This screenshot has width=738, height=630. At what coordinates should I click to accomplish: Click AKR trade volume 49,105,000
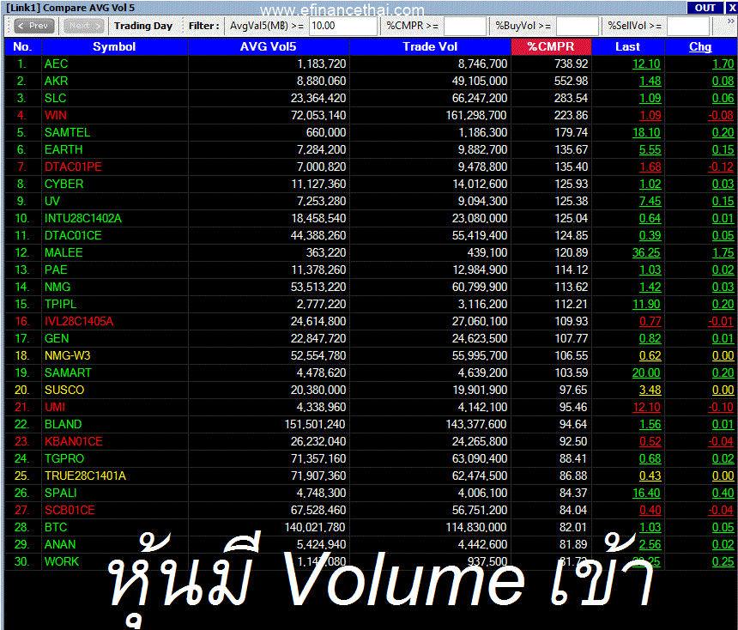[x=480, y=81]
